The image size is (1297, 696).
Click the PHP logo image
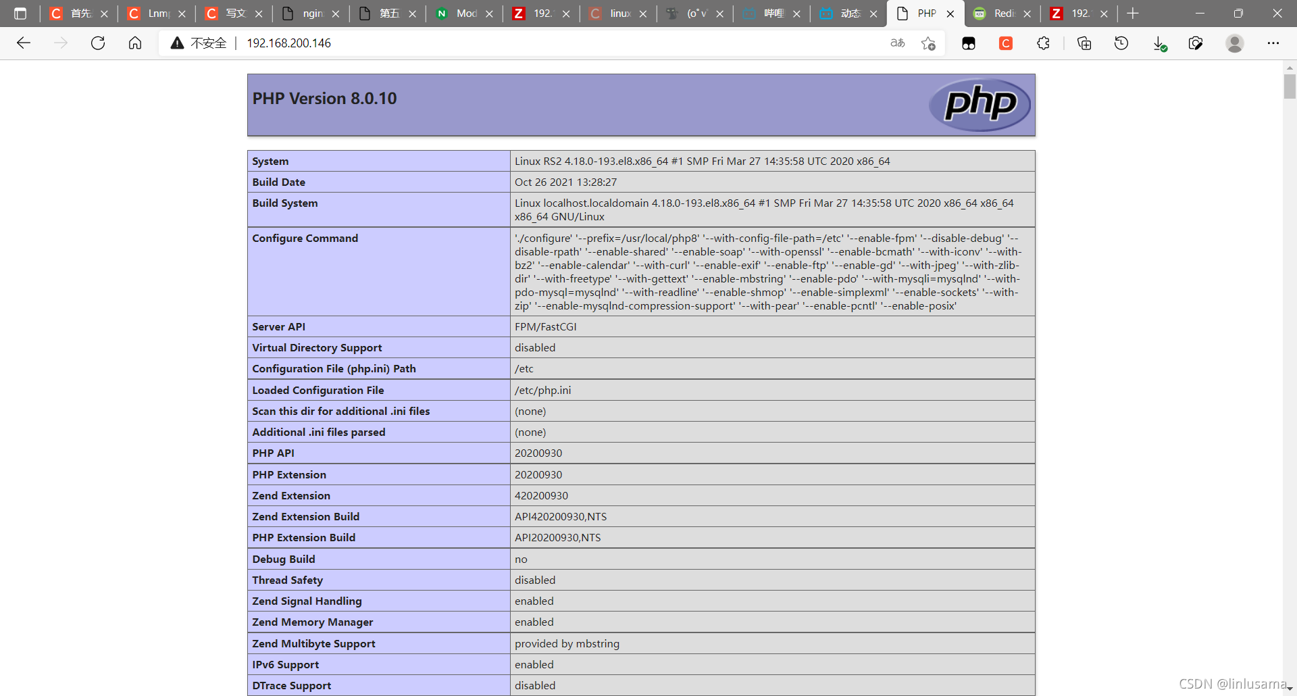click(x=980, y=104)
